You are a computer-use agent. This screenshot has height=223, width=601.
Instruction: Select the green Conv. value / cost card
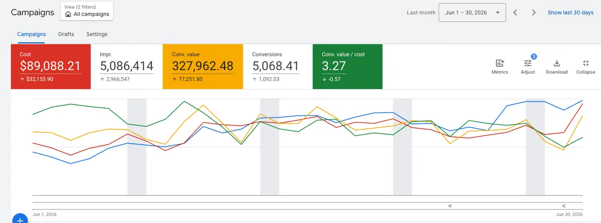pos(348,66)
